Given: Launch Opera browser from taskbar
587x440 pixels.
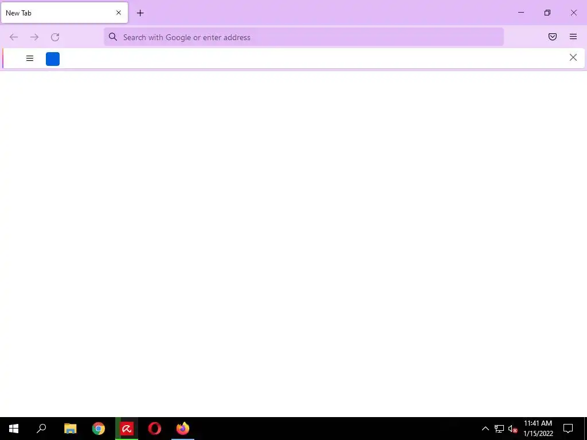Looking at the screenshot, I should pyautogui.click(x=155, y=429).
